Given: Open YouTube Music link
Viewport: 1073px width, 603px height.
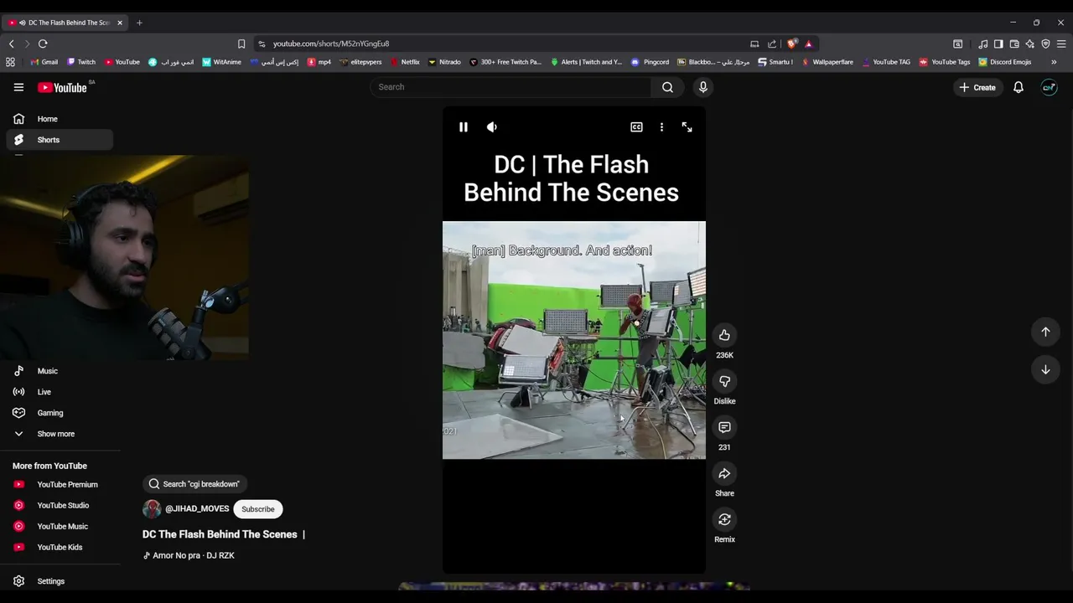Looking at the screenshot, I should 60,527.
